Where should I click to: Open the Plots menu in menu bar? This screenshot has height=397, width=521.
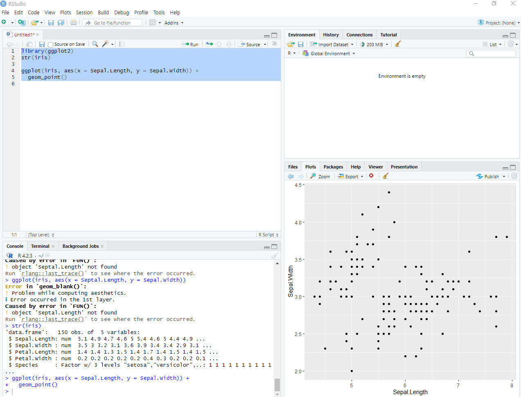pyautogui.click(x=65, y=12)
